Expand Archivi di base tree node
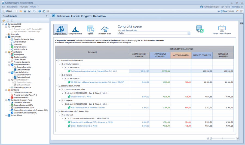 6,115
